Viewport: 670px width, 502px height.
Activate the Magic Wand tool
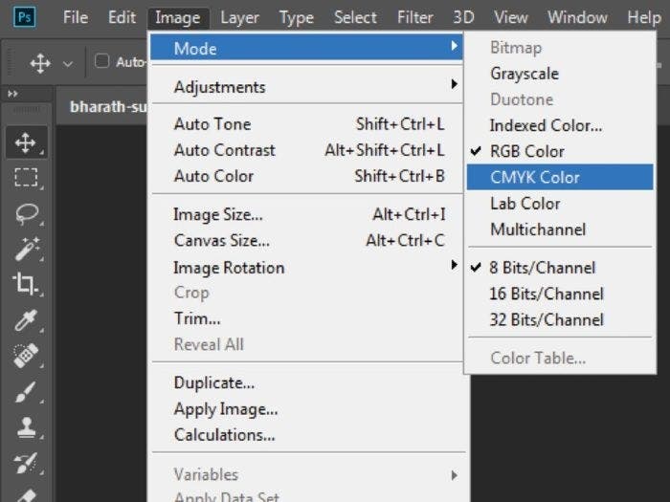25,249
